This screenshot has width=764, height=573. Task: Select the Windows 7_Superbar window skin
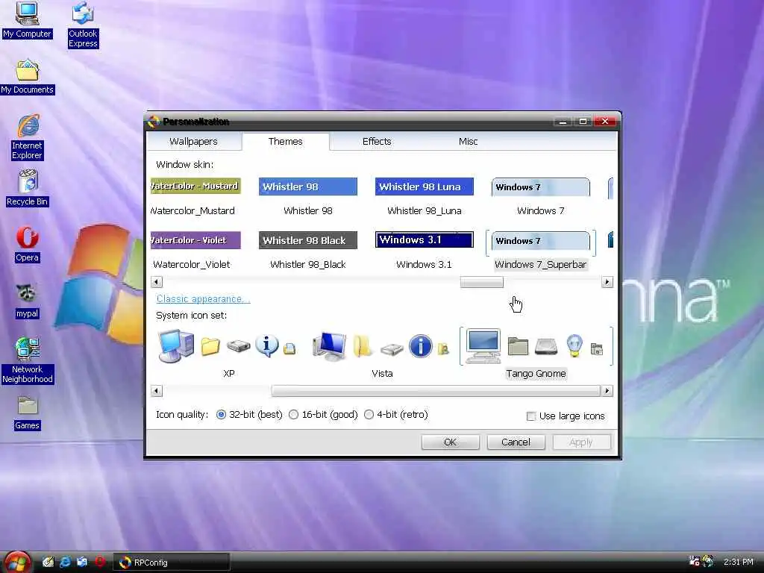point(541,251)
